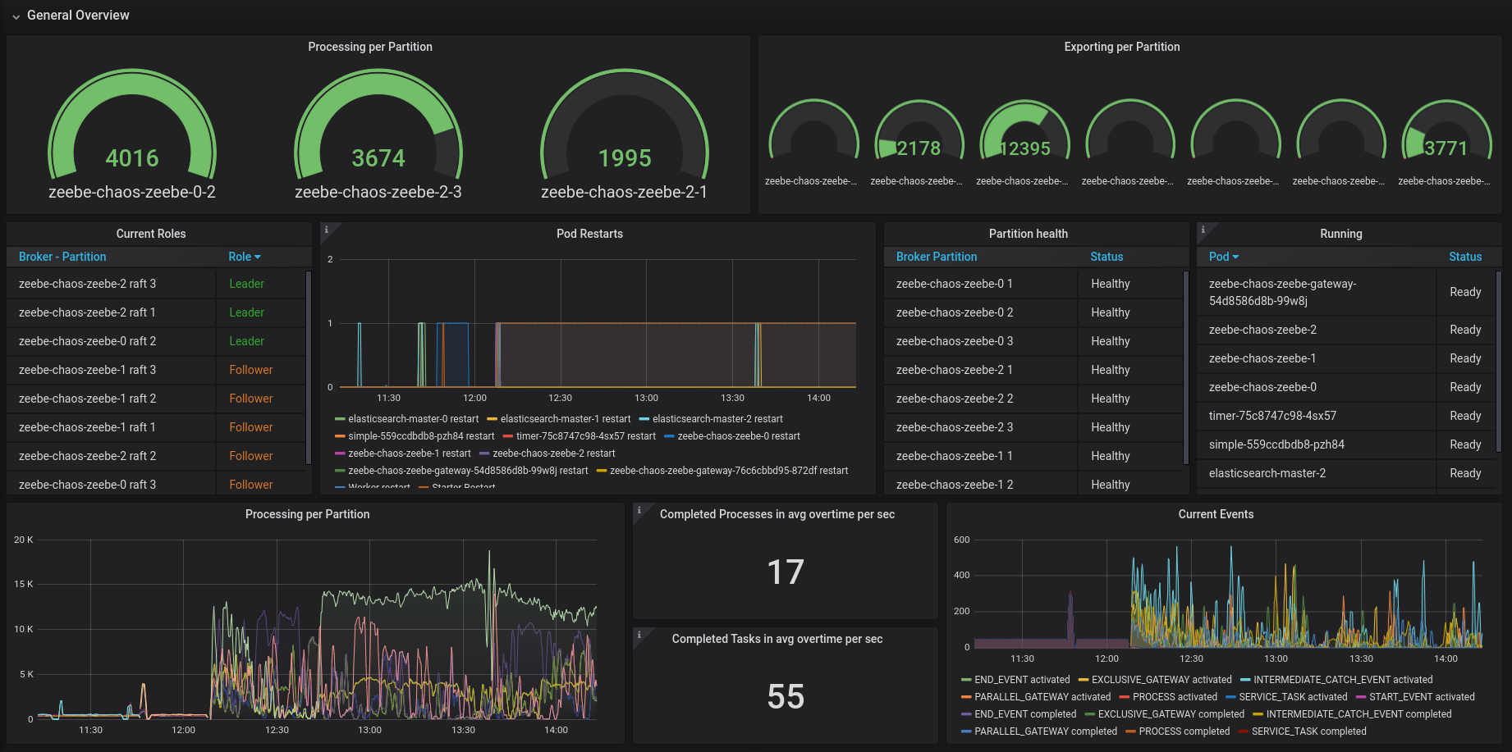This screenshot has width=1512, height=752.
Task: Click Healthy status for zeebe-chaos-zeebe-0 1
Action: tap(1111, 284)
